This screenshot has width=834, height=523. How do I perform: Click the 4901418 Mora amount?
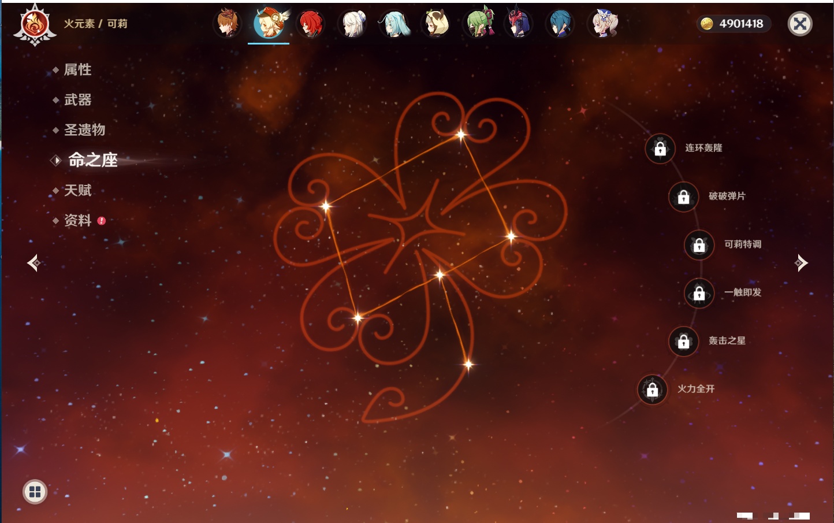coord(741,24)
